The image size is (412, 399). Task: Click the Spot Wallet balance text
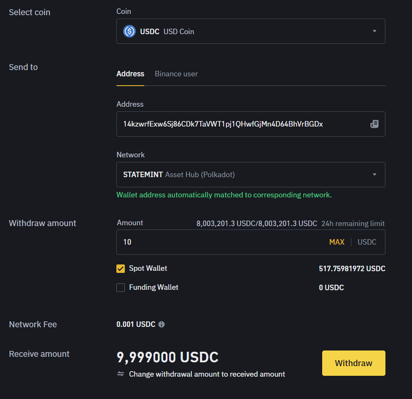click(352, 268)
